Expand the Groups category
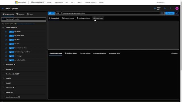The image size is (182, 102). point(3,92)
